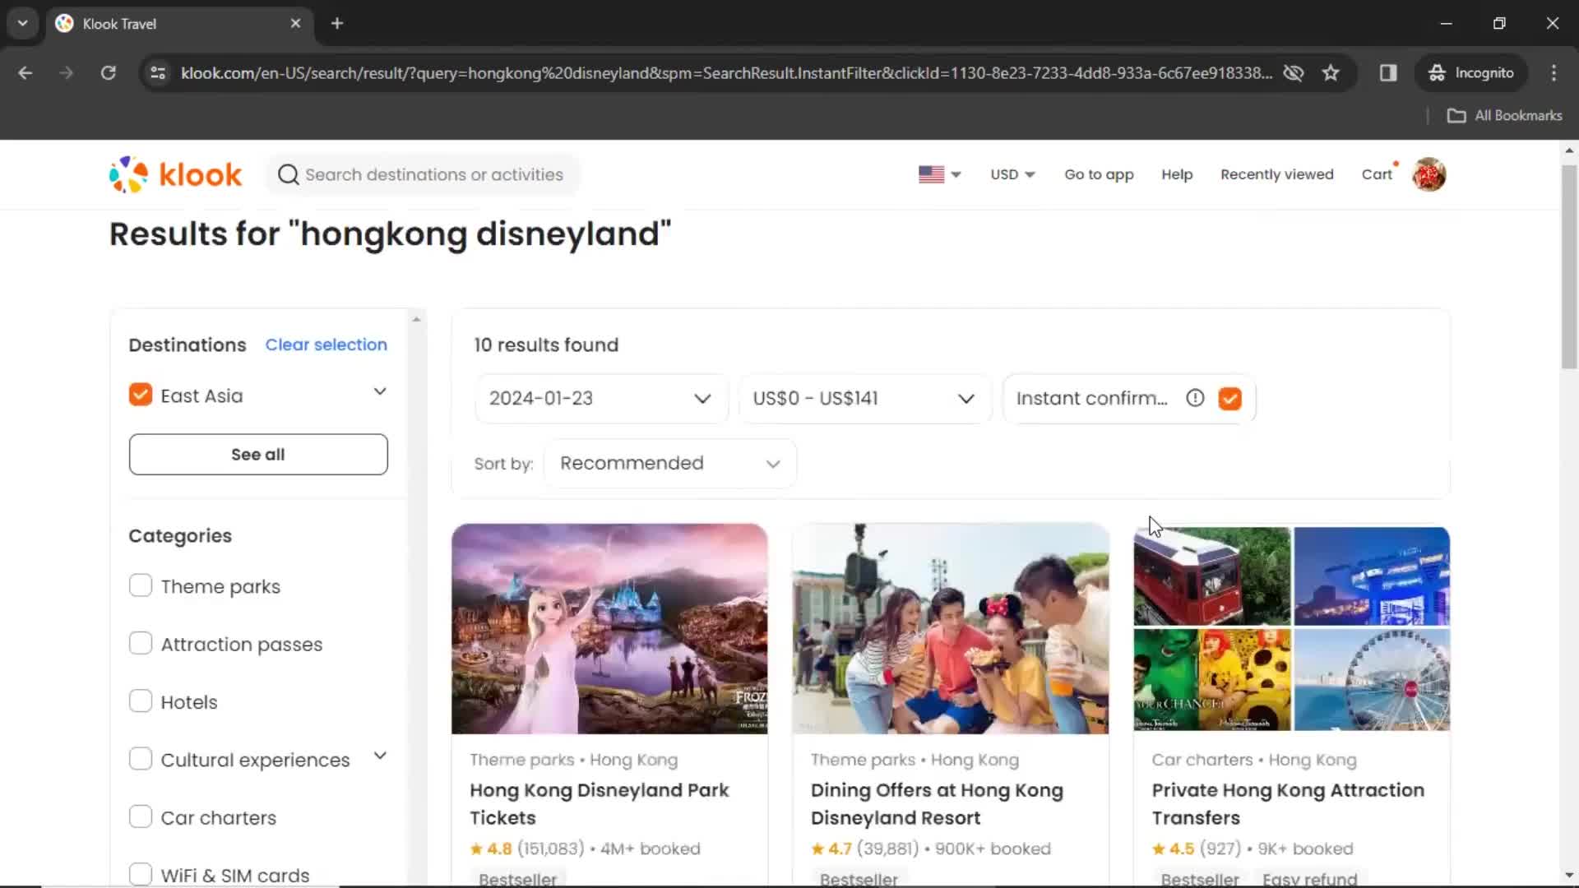Open the Chrome three-dot menu
Image resolution: width=1579 pixels, height=888 pixels.
tap(1554, 73)
